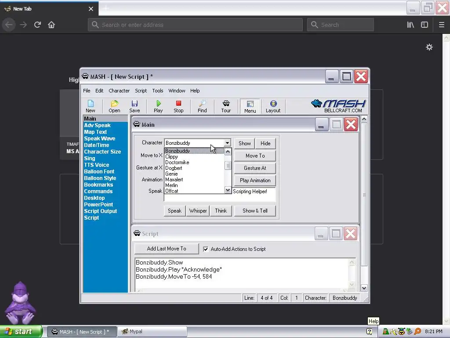The height and width of the screenshot is (338, 450).
Task: Click the purple Bonzi character on desktop
Action: click(19, 303)
